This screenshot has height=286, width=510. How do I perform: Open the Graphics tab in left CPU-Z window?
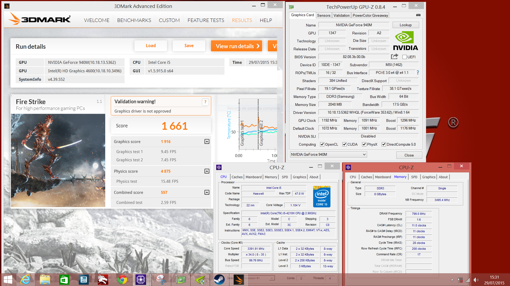pyautogui.click(x=299, y=177)
